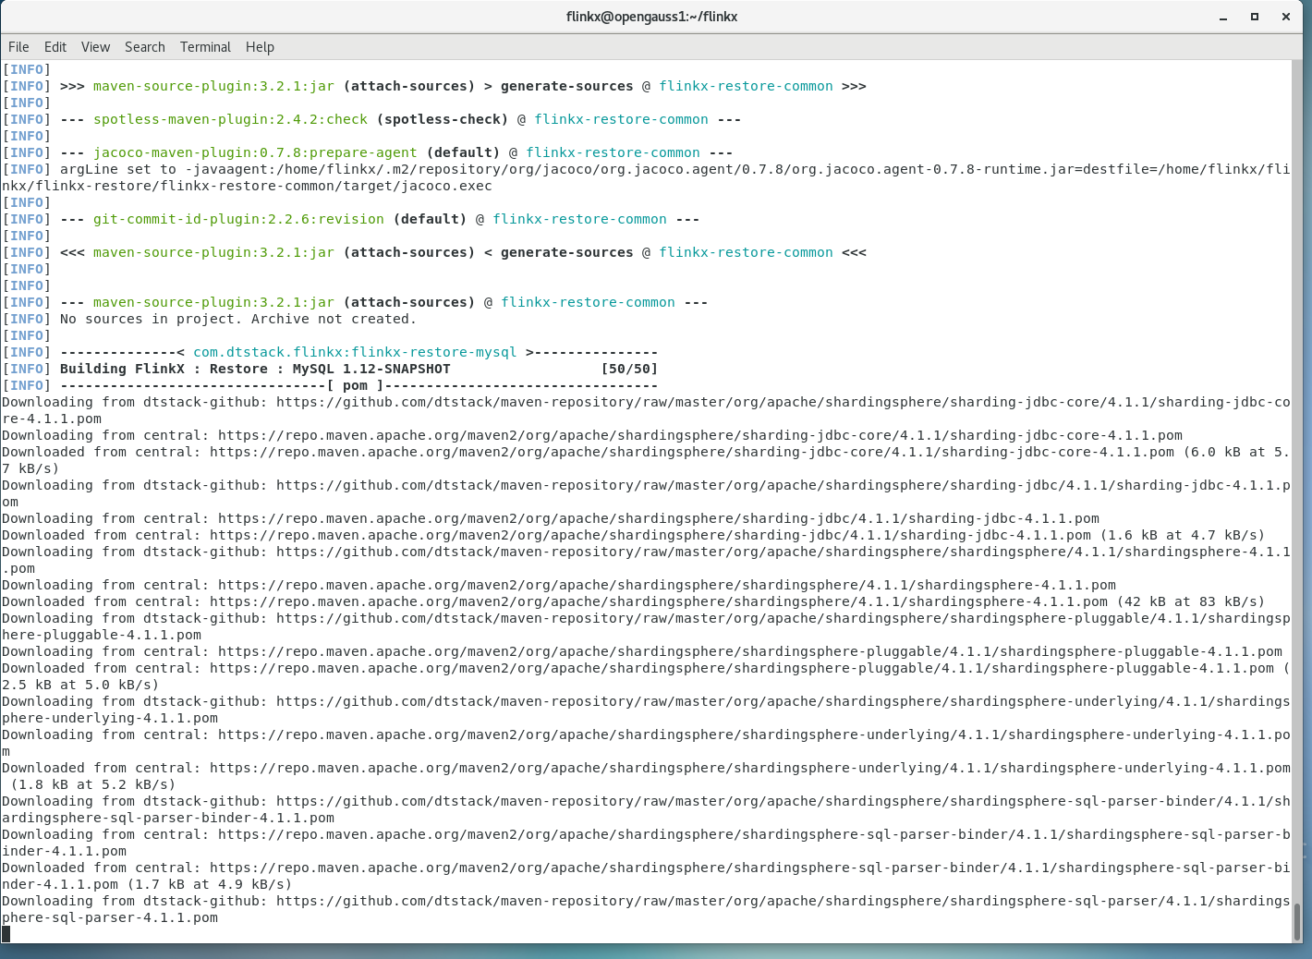1312x959 pixels.
Task: Click the build counter [50/50]
Action: point(629,369)
